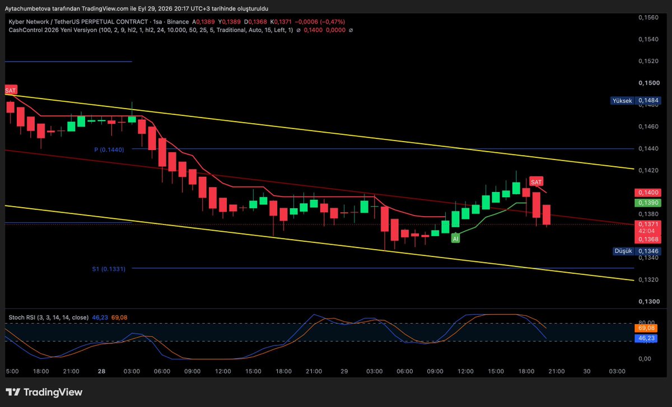672x407 pixels.
Task: Click the "Yüksek" high price tag
Action: (622, 101)
